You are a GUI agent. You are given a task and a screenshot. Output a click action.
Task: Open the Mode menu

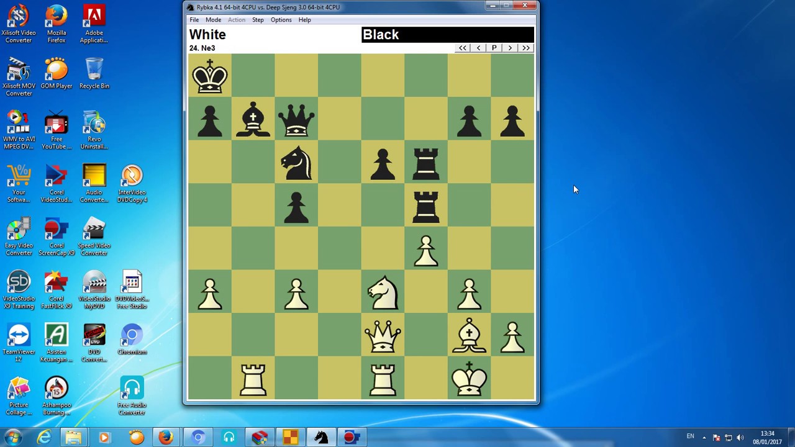(213, 20)
